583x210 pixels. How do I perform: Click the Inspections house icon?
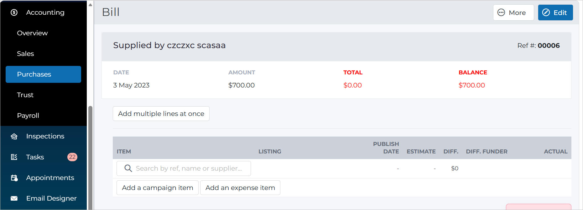pyautogui.click(x=14, y=136)
